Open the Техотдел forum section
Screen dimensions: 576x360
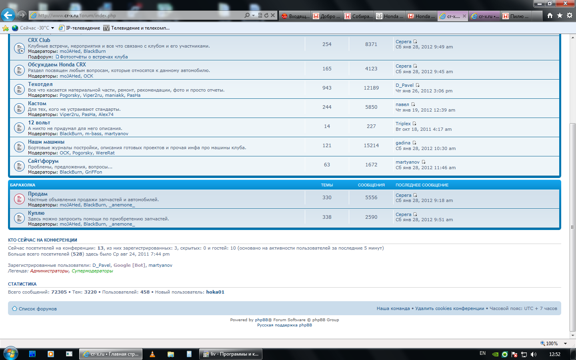coord(40,85)
